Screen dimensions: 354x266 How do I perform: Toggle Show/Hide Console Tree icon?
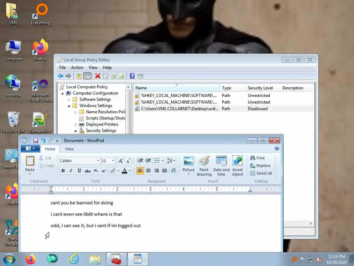87,76
